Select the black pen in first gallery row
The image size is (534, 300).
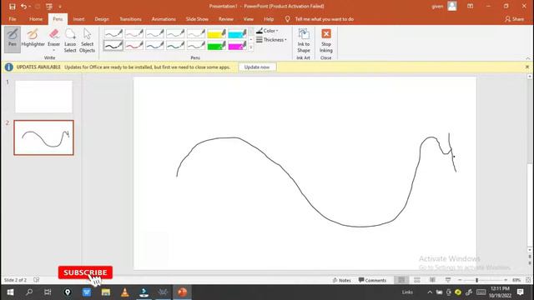pyautogui.click(x=113, y=33)
